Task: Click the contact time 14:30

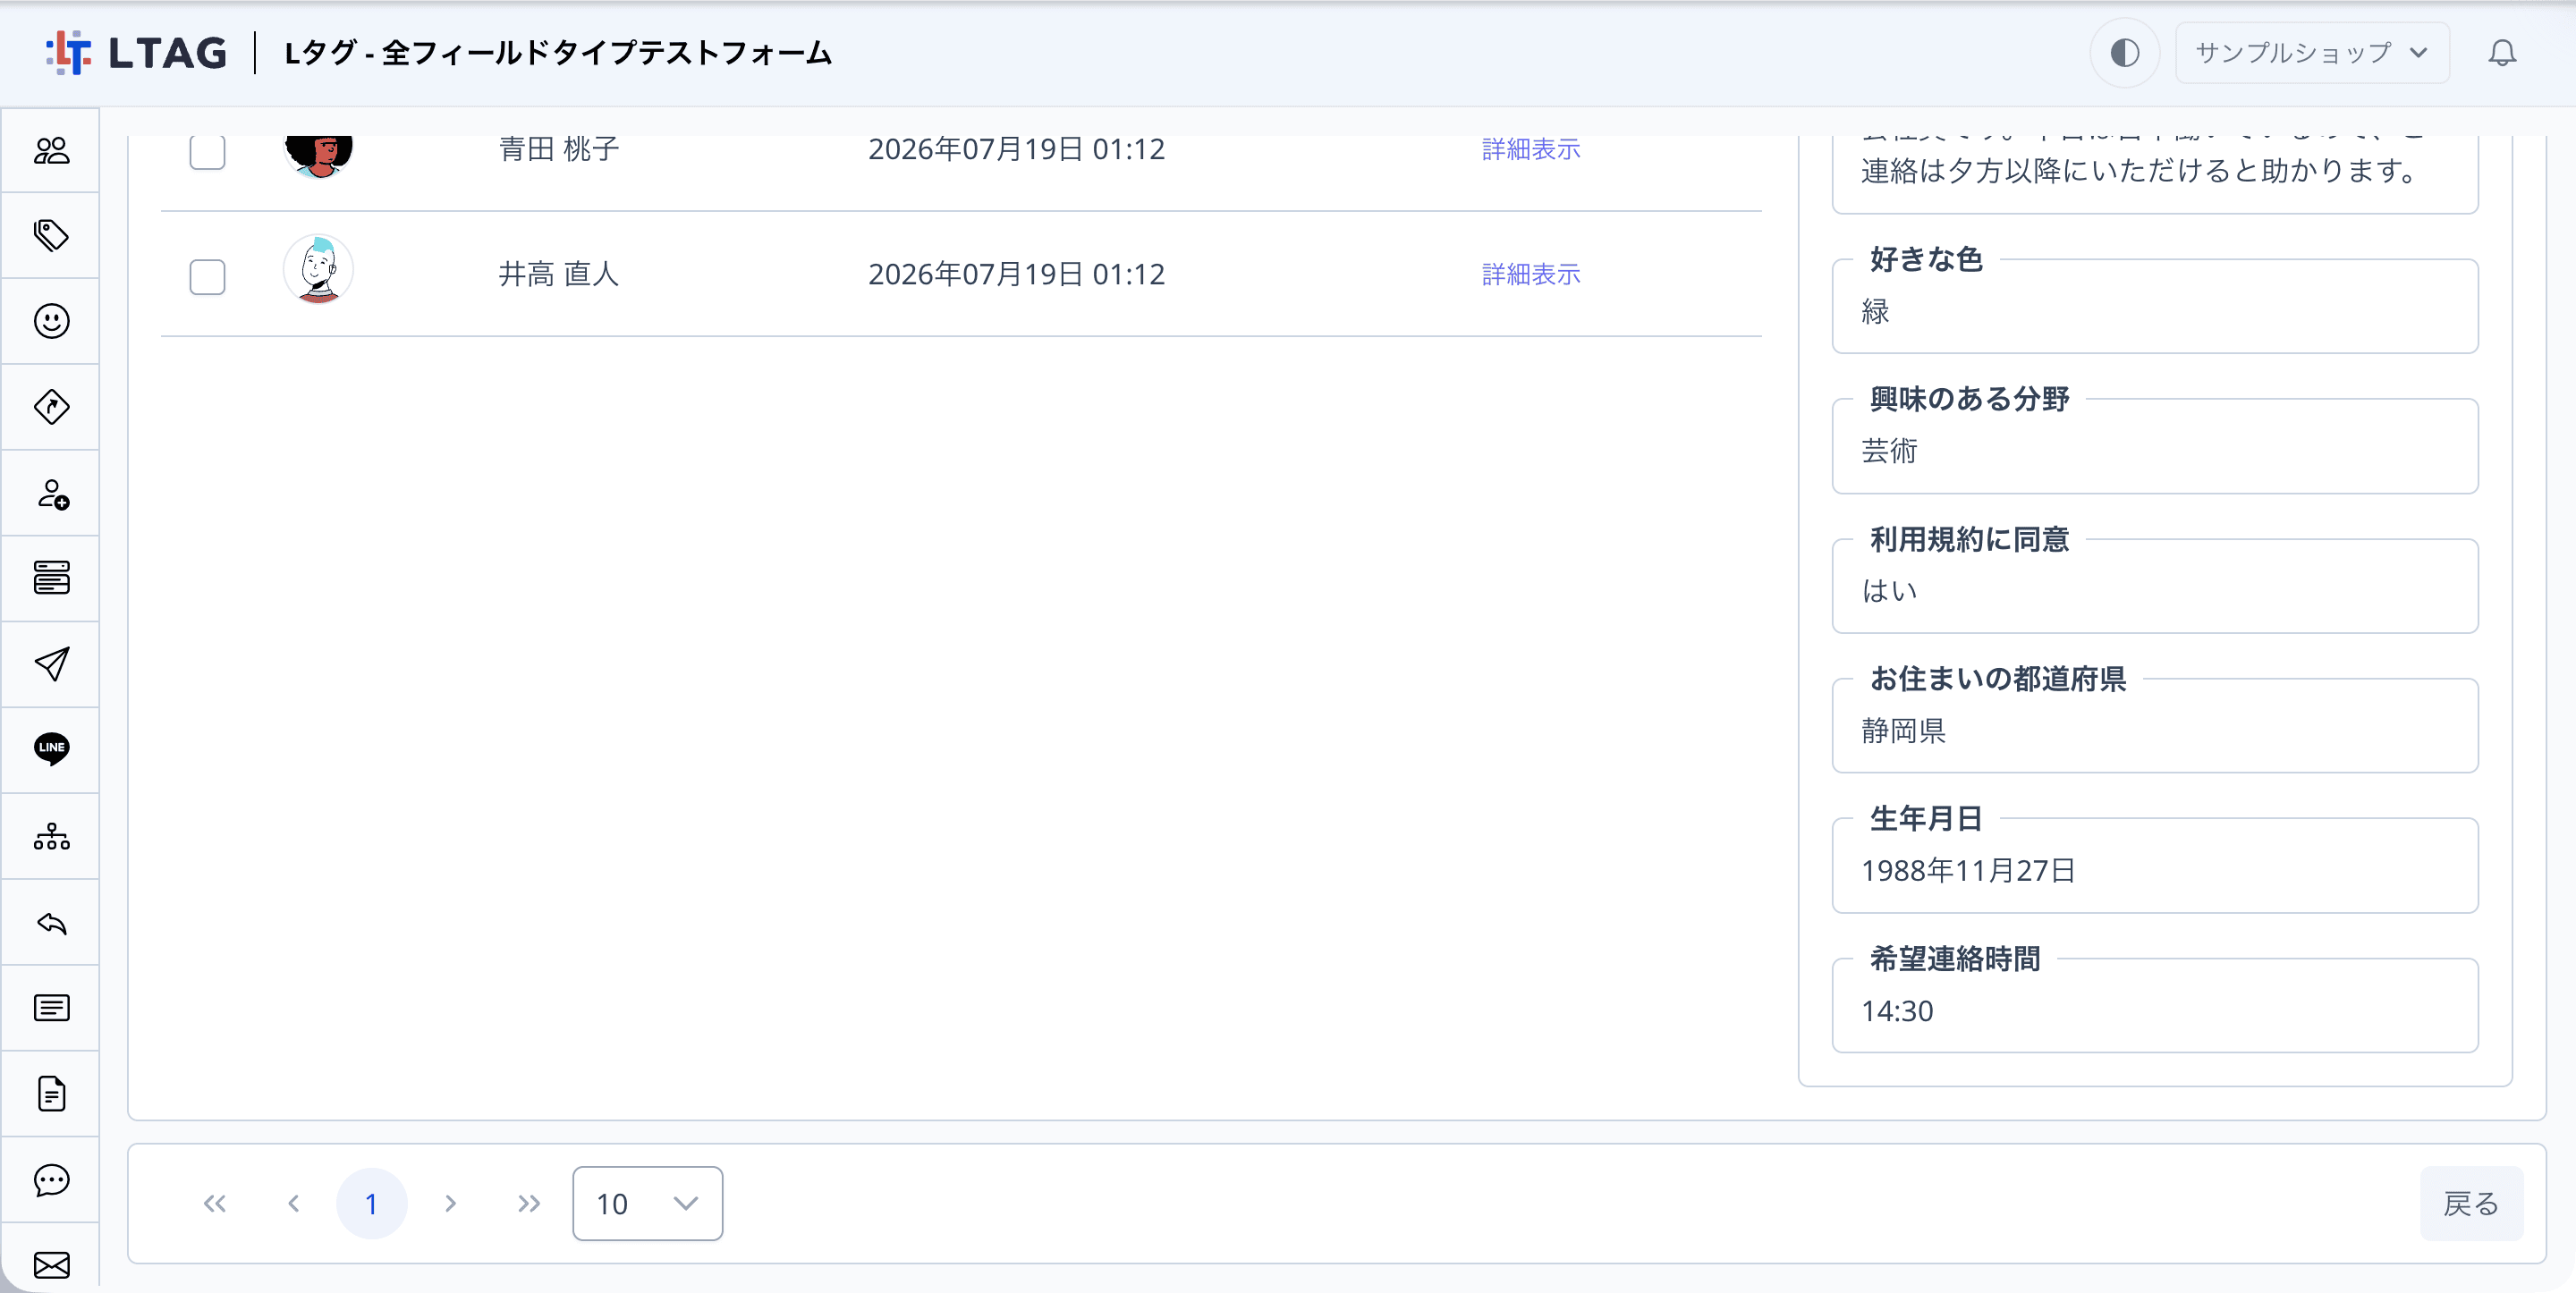Action: tap(1897, 1011)
